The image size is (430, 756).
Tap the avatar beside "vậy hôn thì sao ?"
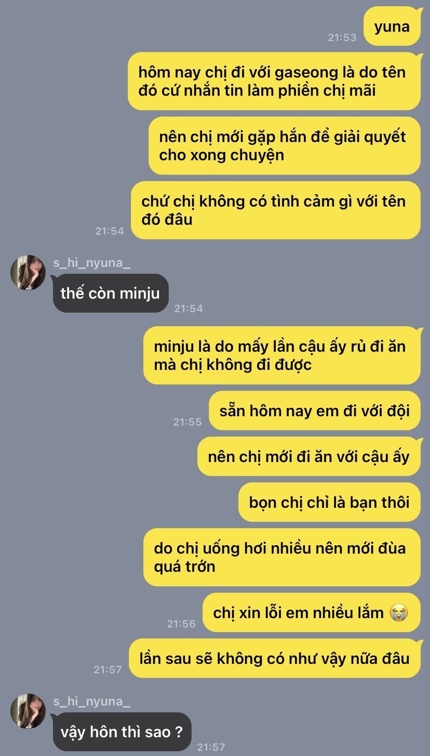(x=28, y=711)
